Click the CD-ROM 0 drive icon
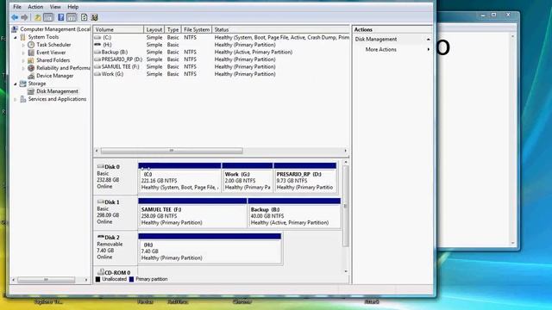Image resolution: width=552 pixels, height=310 pixels. (x=100, y=272)
